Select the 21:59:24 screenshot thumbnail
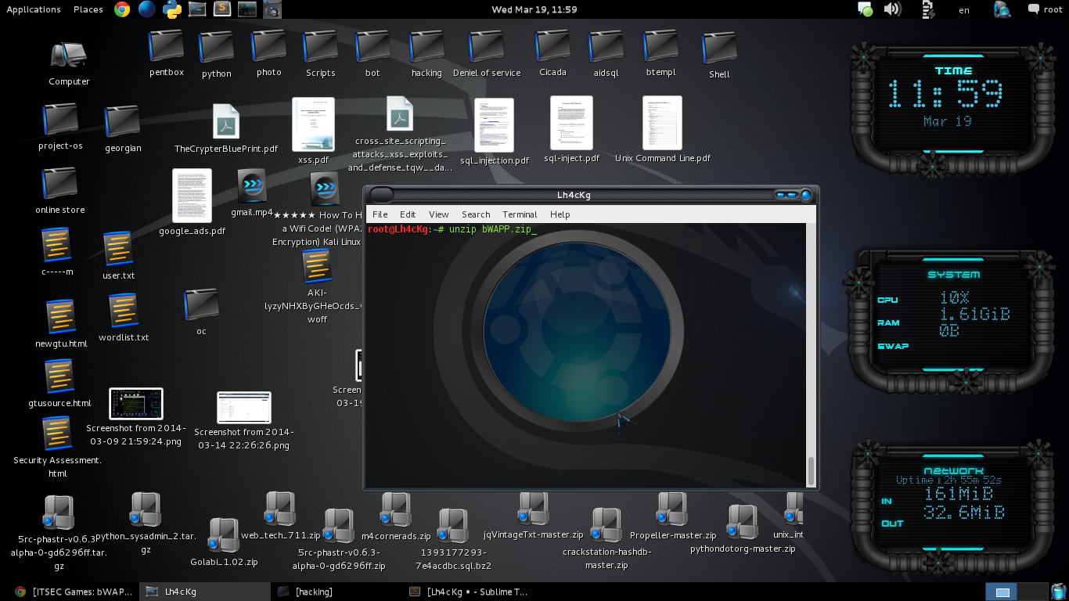This screenshot has width=1069, height=601. point(136,404)
